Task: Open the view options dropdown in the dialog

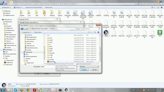Action: pos(91,32)
